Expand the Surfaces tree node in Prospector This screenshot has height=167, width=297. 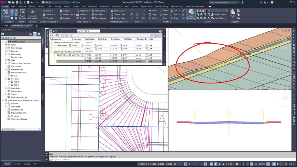coord(6,51)
